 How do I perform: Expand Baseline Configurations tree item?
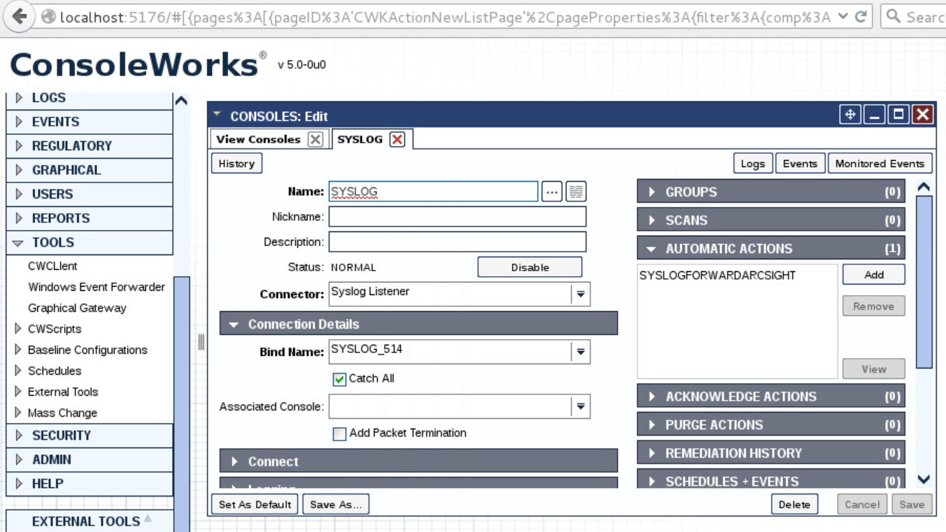tap(18, 350)
